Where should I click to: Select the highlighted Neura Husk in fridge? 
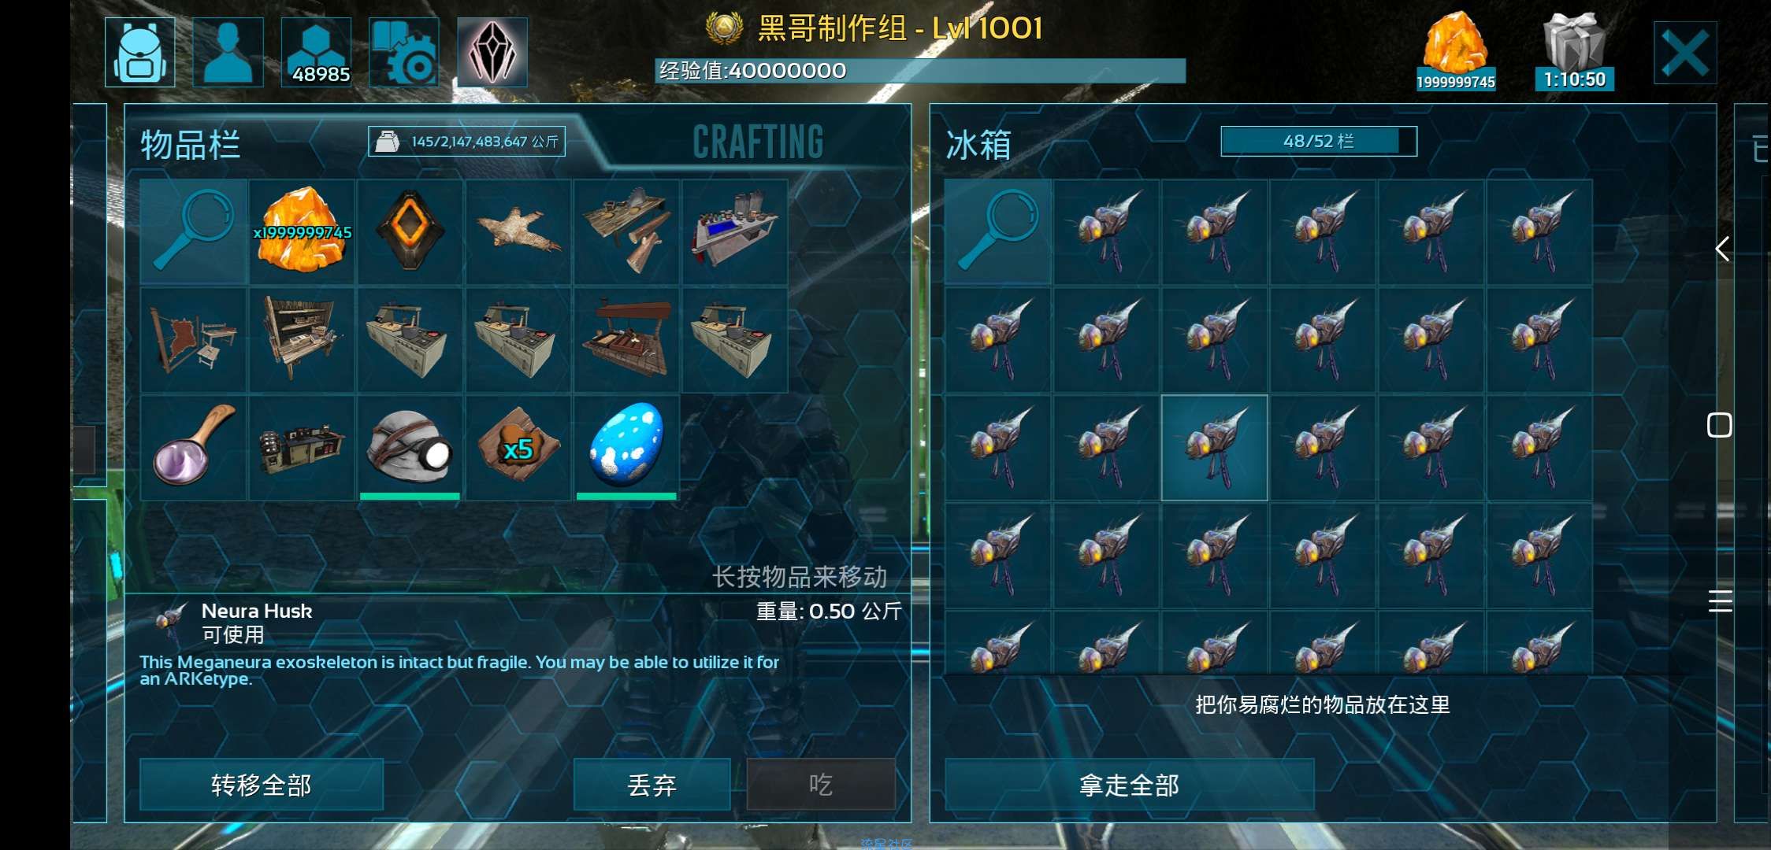[1214, 447]
